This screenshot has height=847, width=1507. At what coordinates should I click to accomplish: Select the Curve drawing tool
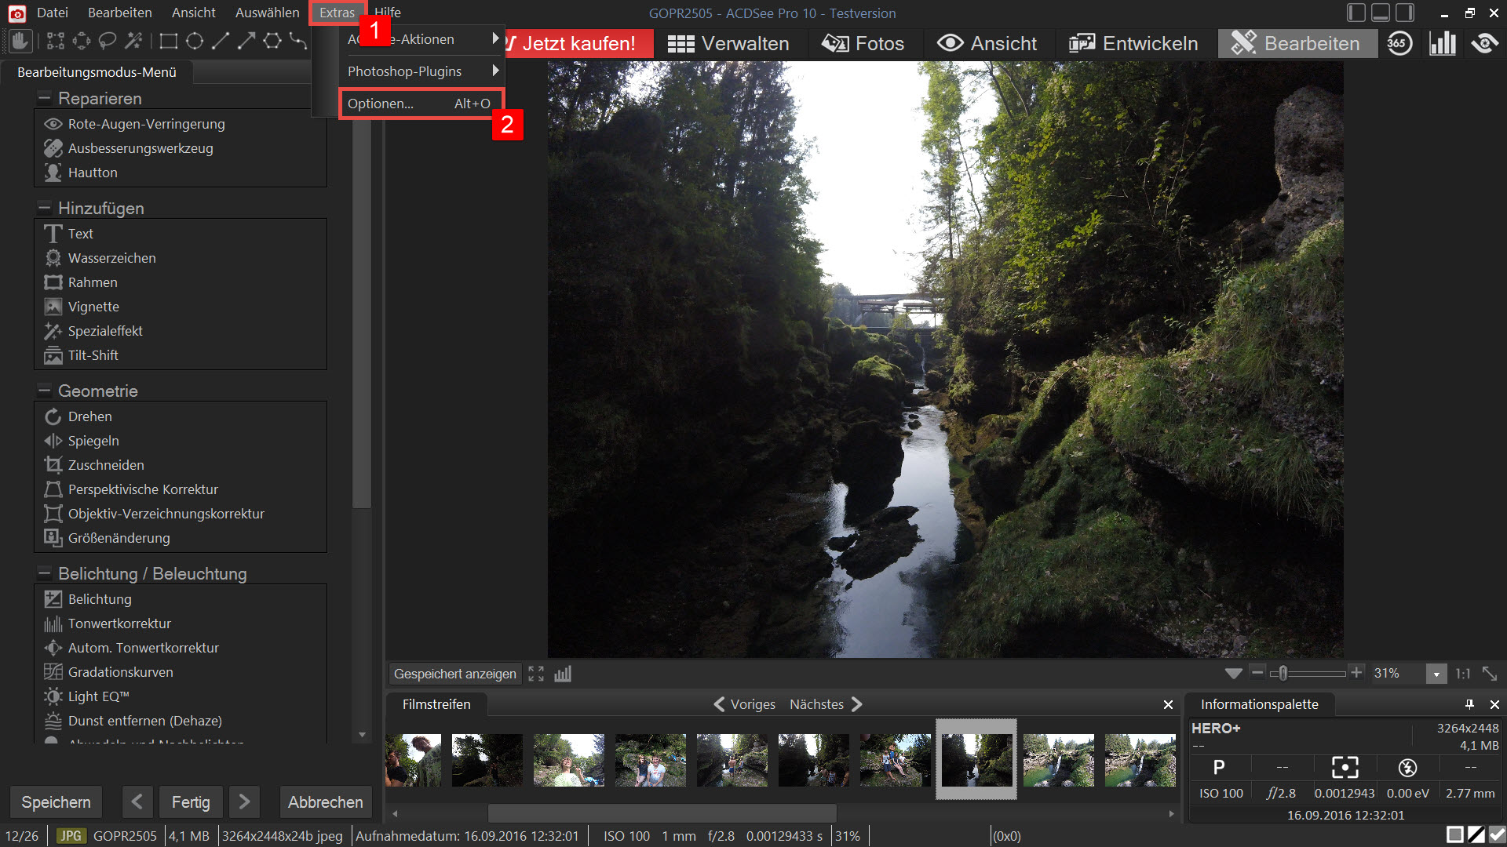click(298, 41)
